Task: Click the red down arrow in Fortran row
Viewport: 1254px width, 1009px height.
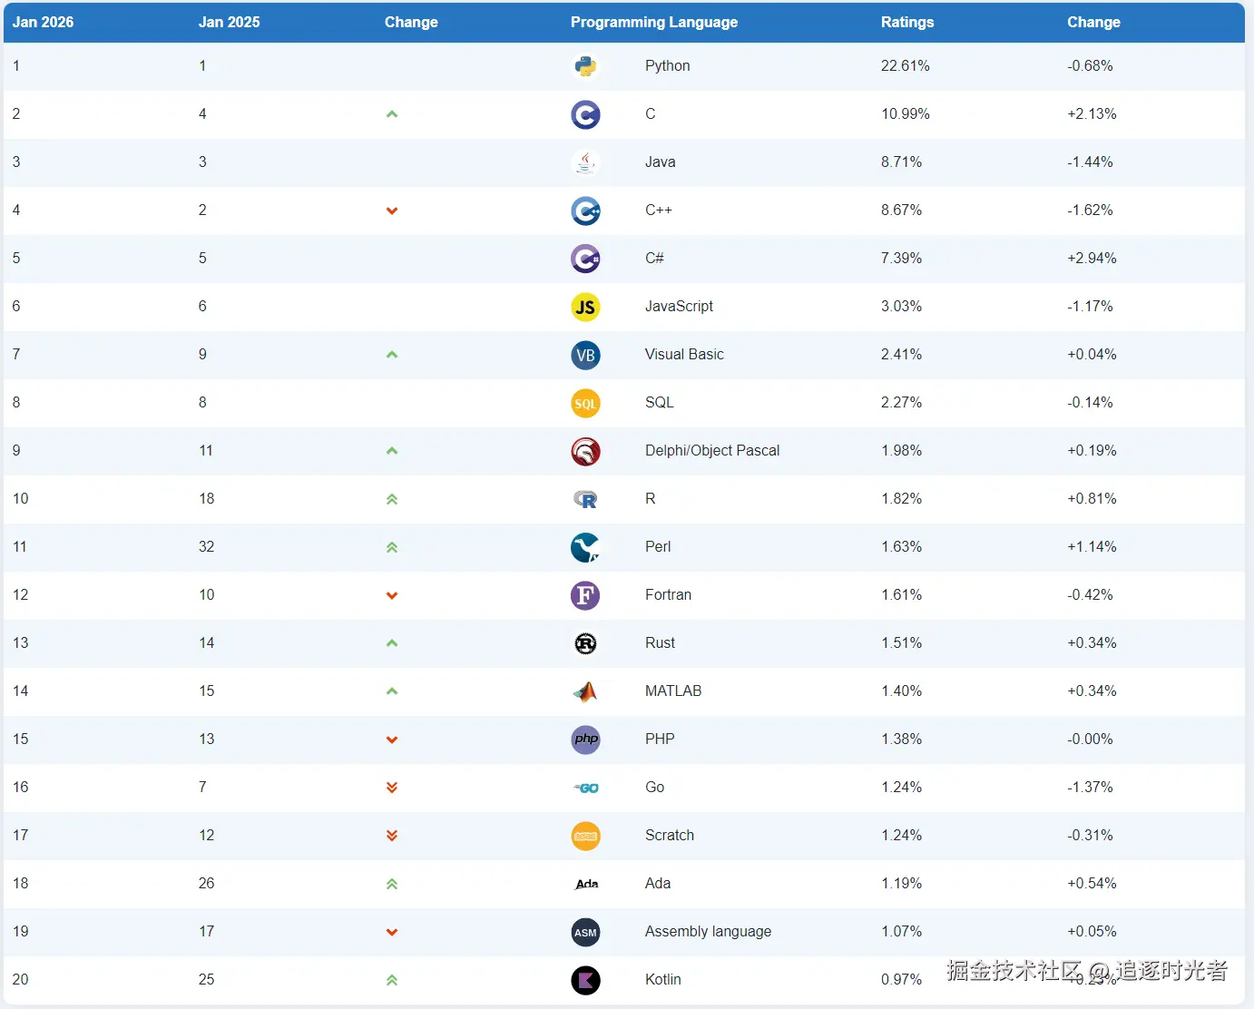Action: [x=392, y=595]
